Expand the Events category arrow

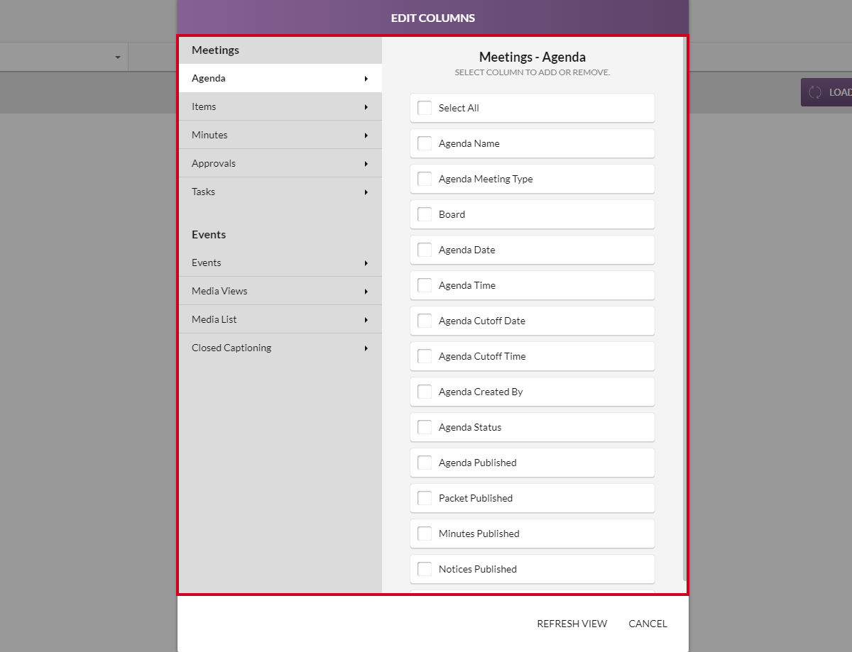(366, 263)
